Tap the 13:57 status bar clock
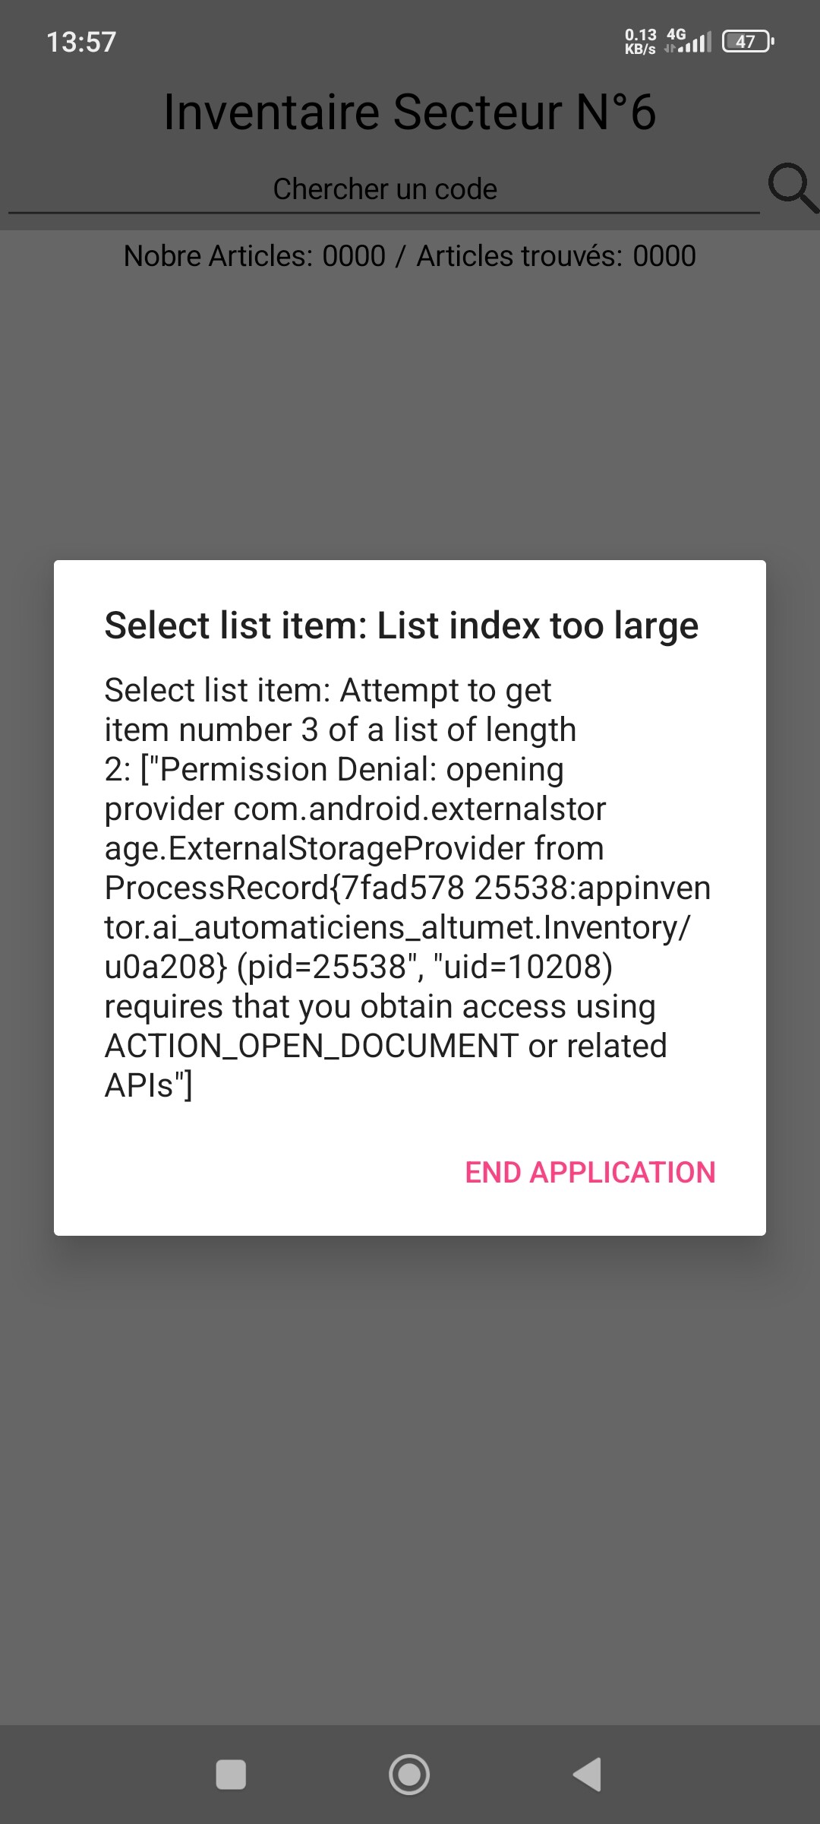The width and height of the screenshot is (820, 1824). 81,42
